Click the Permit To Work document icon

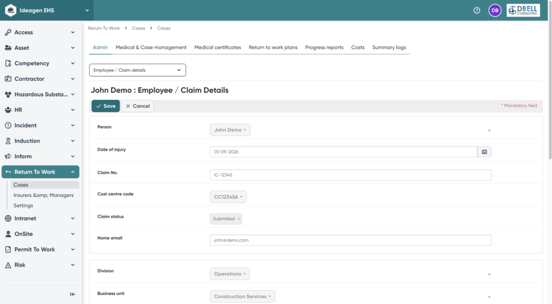pos(8,250)
